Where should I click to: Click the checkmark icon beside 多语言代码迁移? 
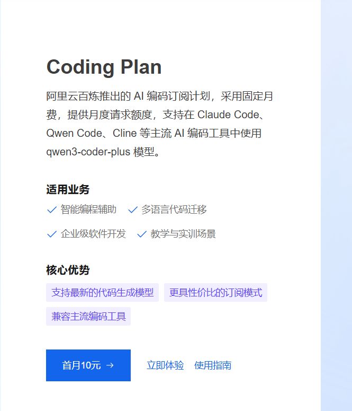[x=133, y=210]
